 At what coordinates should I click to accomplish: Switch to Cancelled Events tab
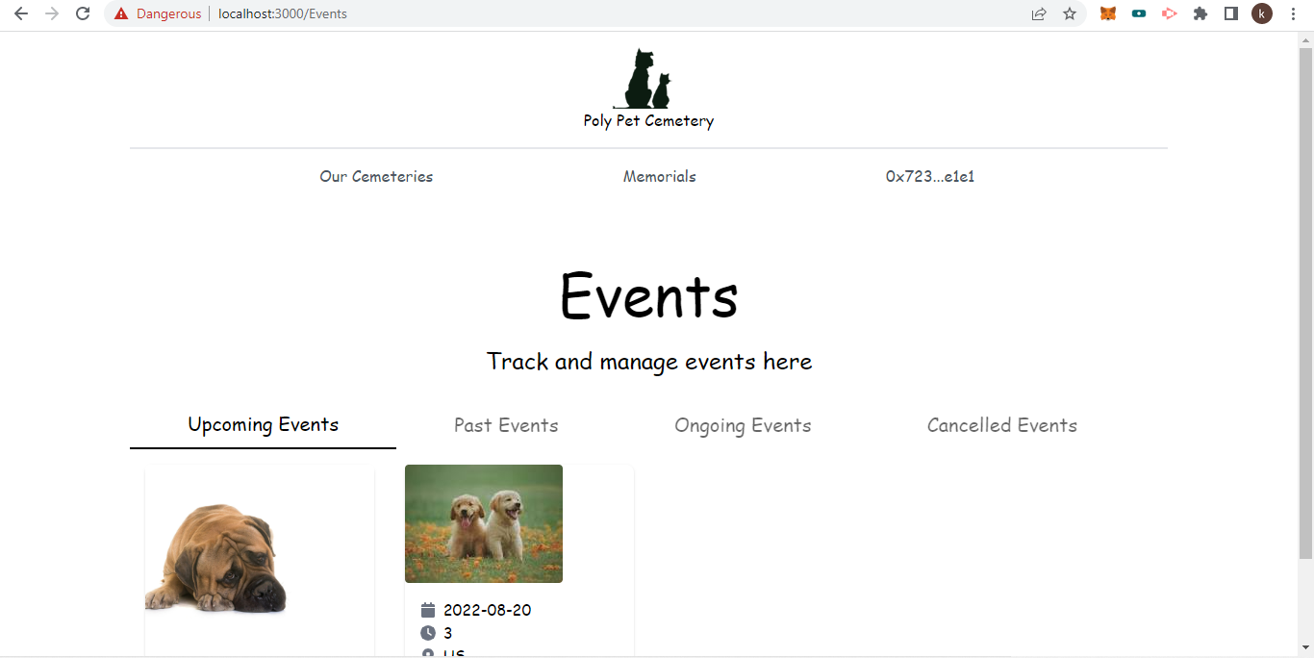pos(1002,426)
